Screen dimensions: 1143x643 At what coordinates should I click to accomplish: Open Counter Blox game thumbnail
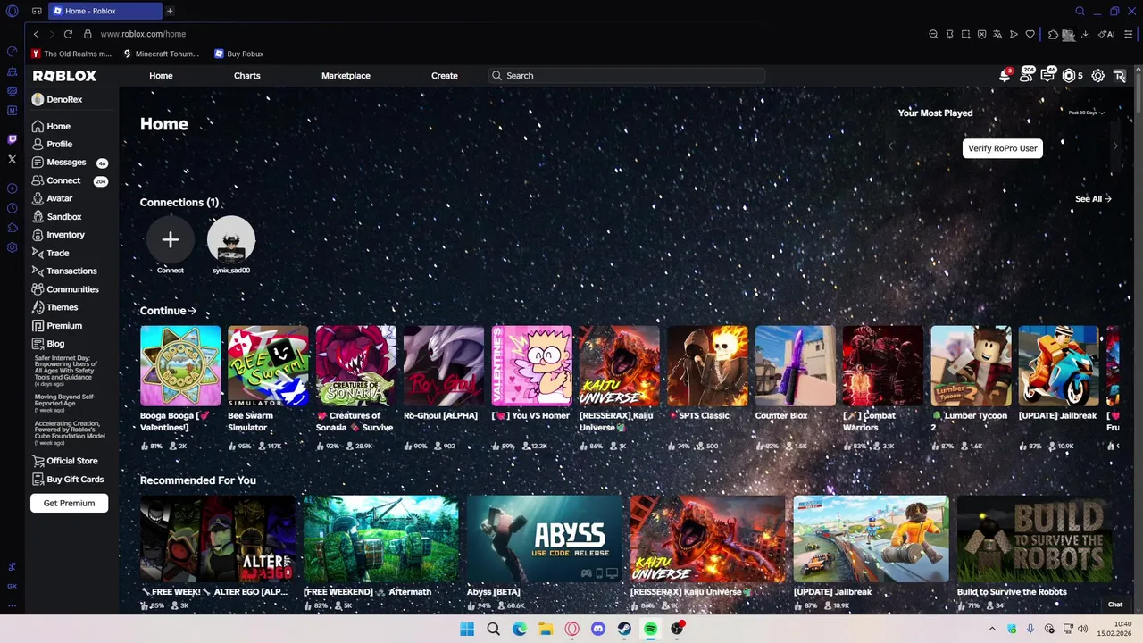(796, 366)
